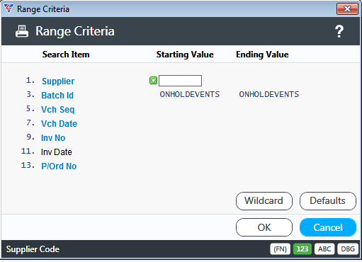Close the Range Criteria window

coord(347,9)
